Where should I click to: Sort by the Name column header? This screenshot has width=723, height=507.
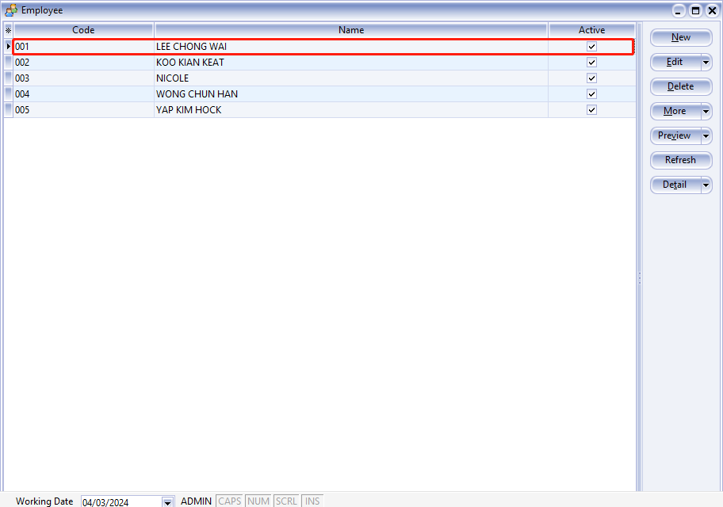351,30
